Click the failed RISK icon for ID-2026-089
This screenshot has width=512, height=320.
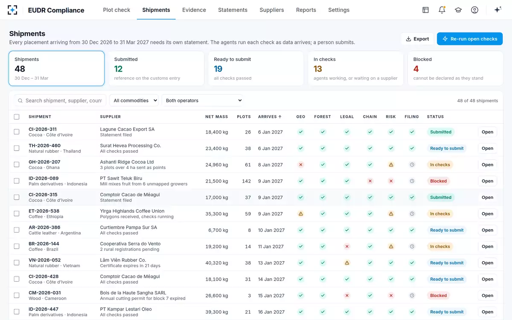pos(391,181)
